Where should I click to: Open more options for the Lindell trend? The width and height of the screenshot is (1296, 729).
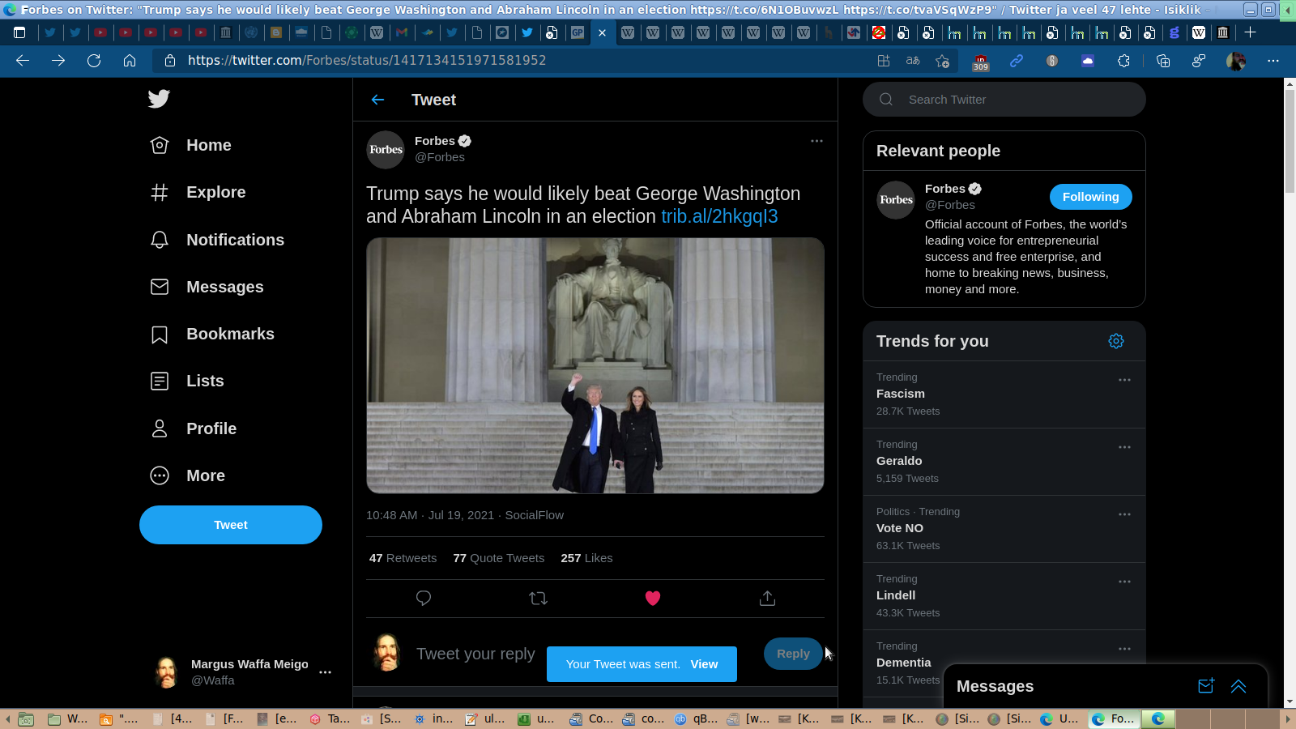(x=1124, y=582)
